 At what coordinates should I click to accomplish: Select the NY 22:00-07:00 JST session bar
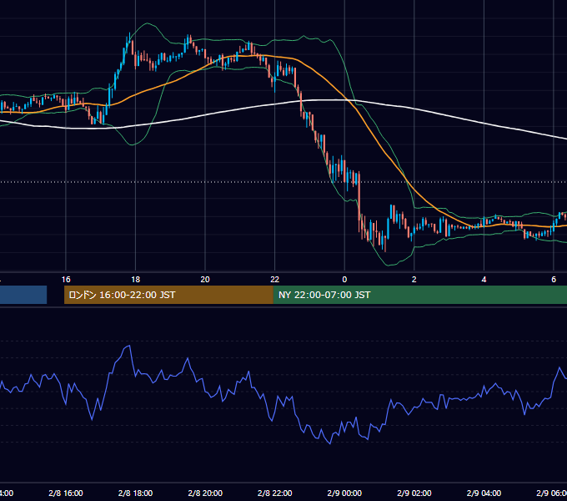tap(419, 295)
